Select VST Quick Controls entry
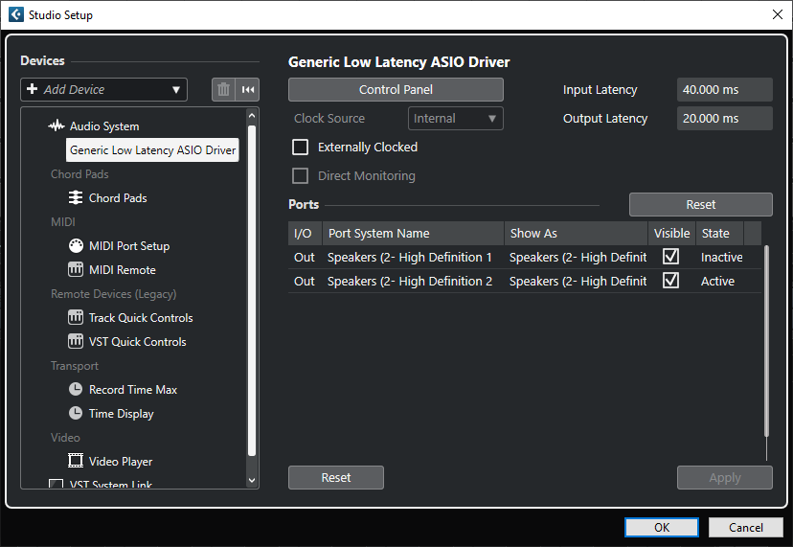 (x=138, y=342)
